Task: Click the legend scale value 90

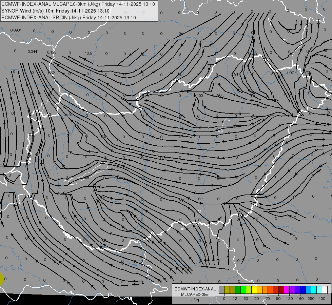Action: click(x=278, y=299)
